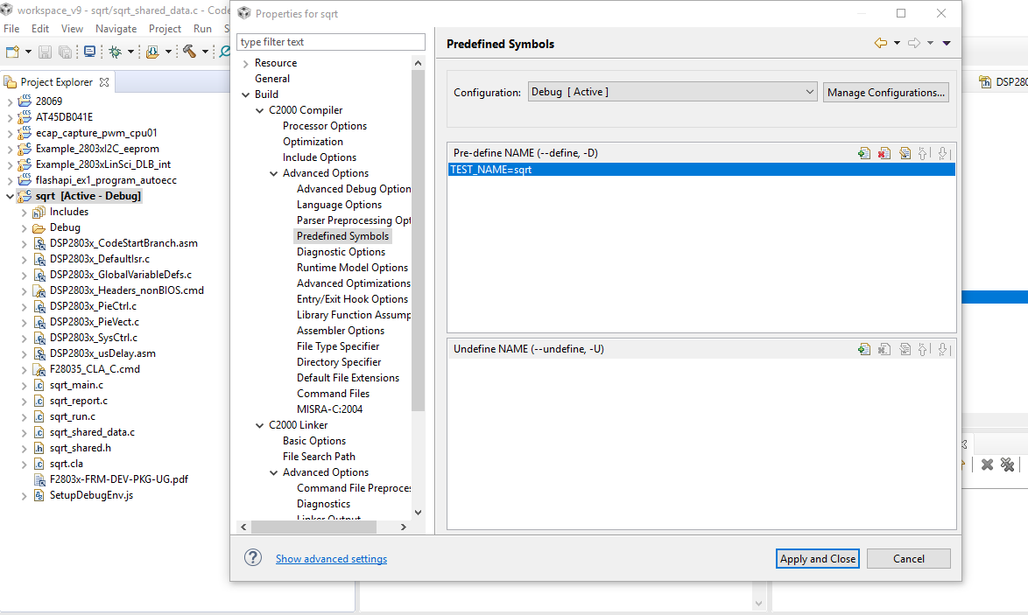Click the New icon in main toolbar
Screen dimensions: 1028x615
(x=12, y=52)
